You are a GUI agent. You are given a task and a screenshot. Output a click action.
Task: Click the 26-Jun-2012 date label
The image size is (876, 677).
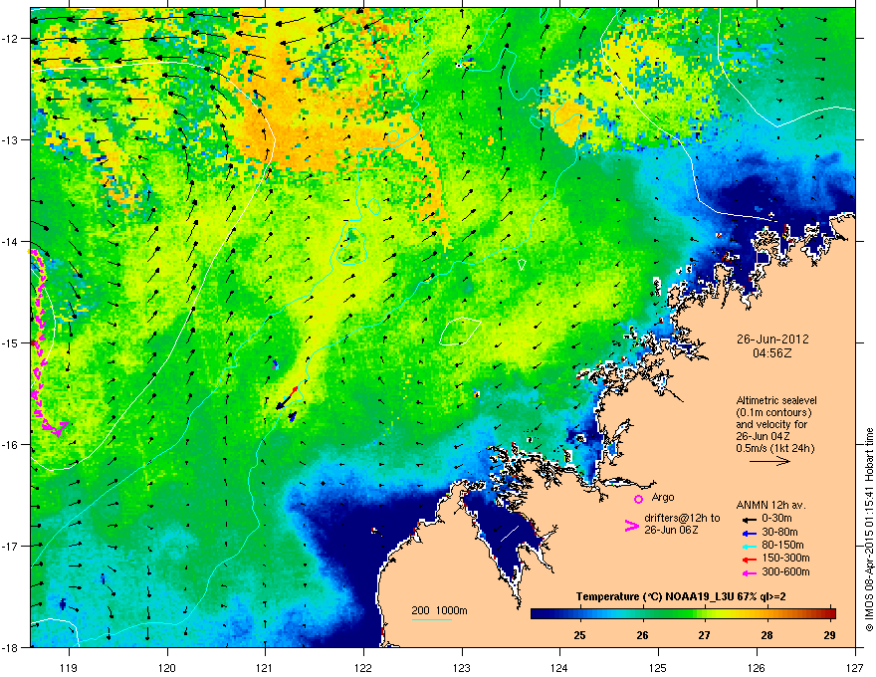click(772, 339)
